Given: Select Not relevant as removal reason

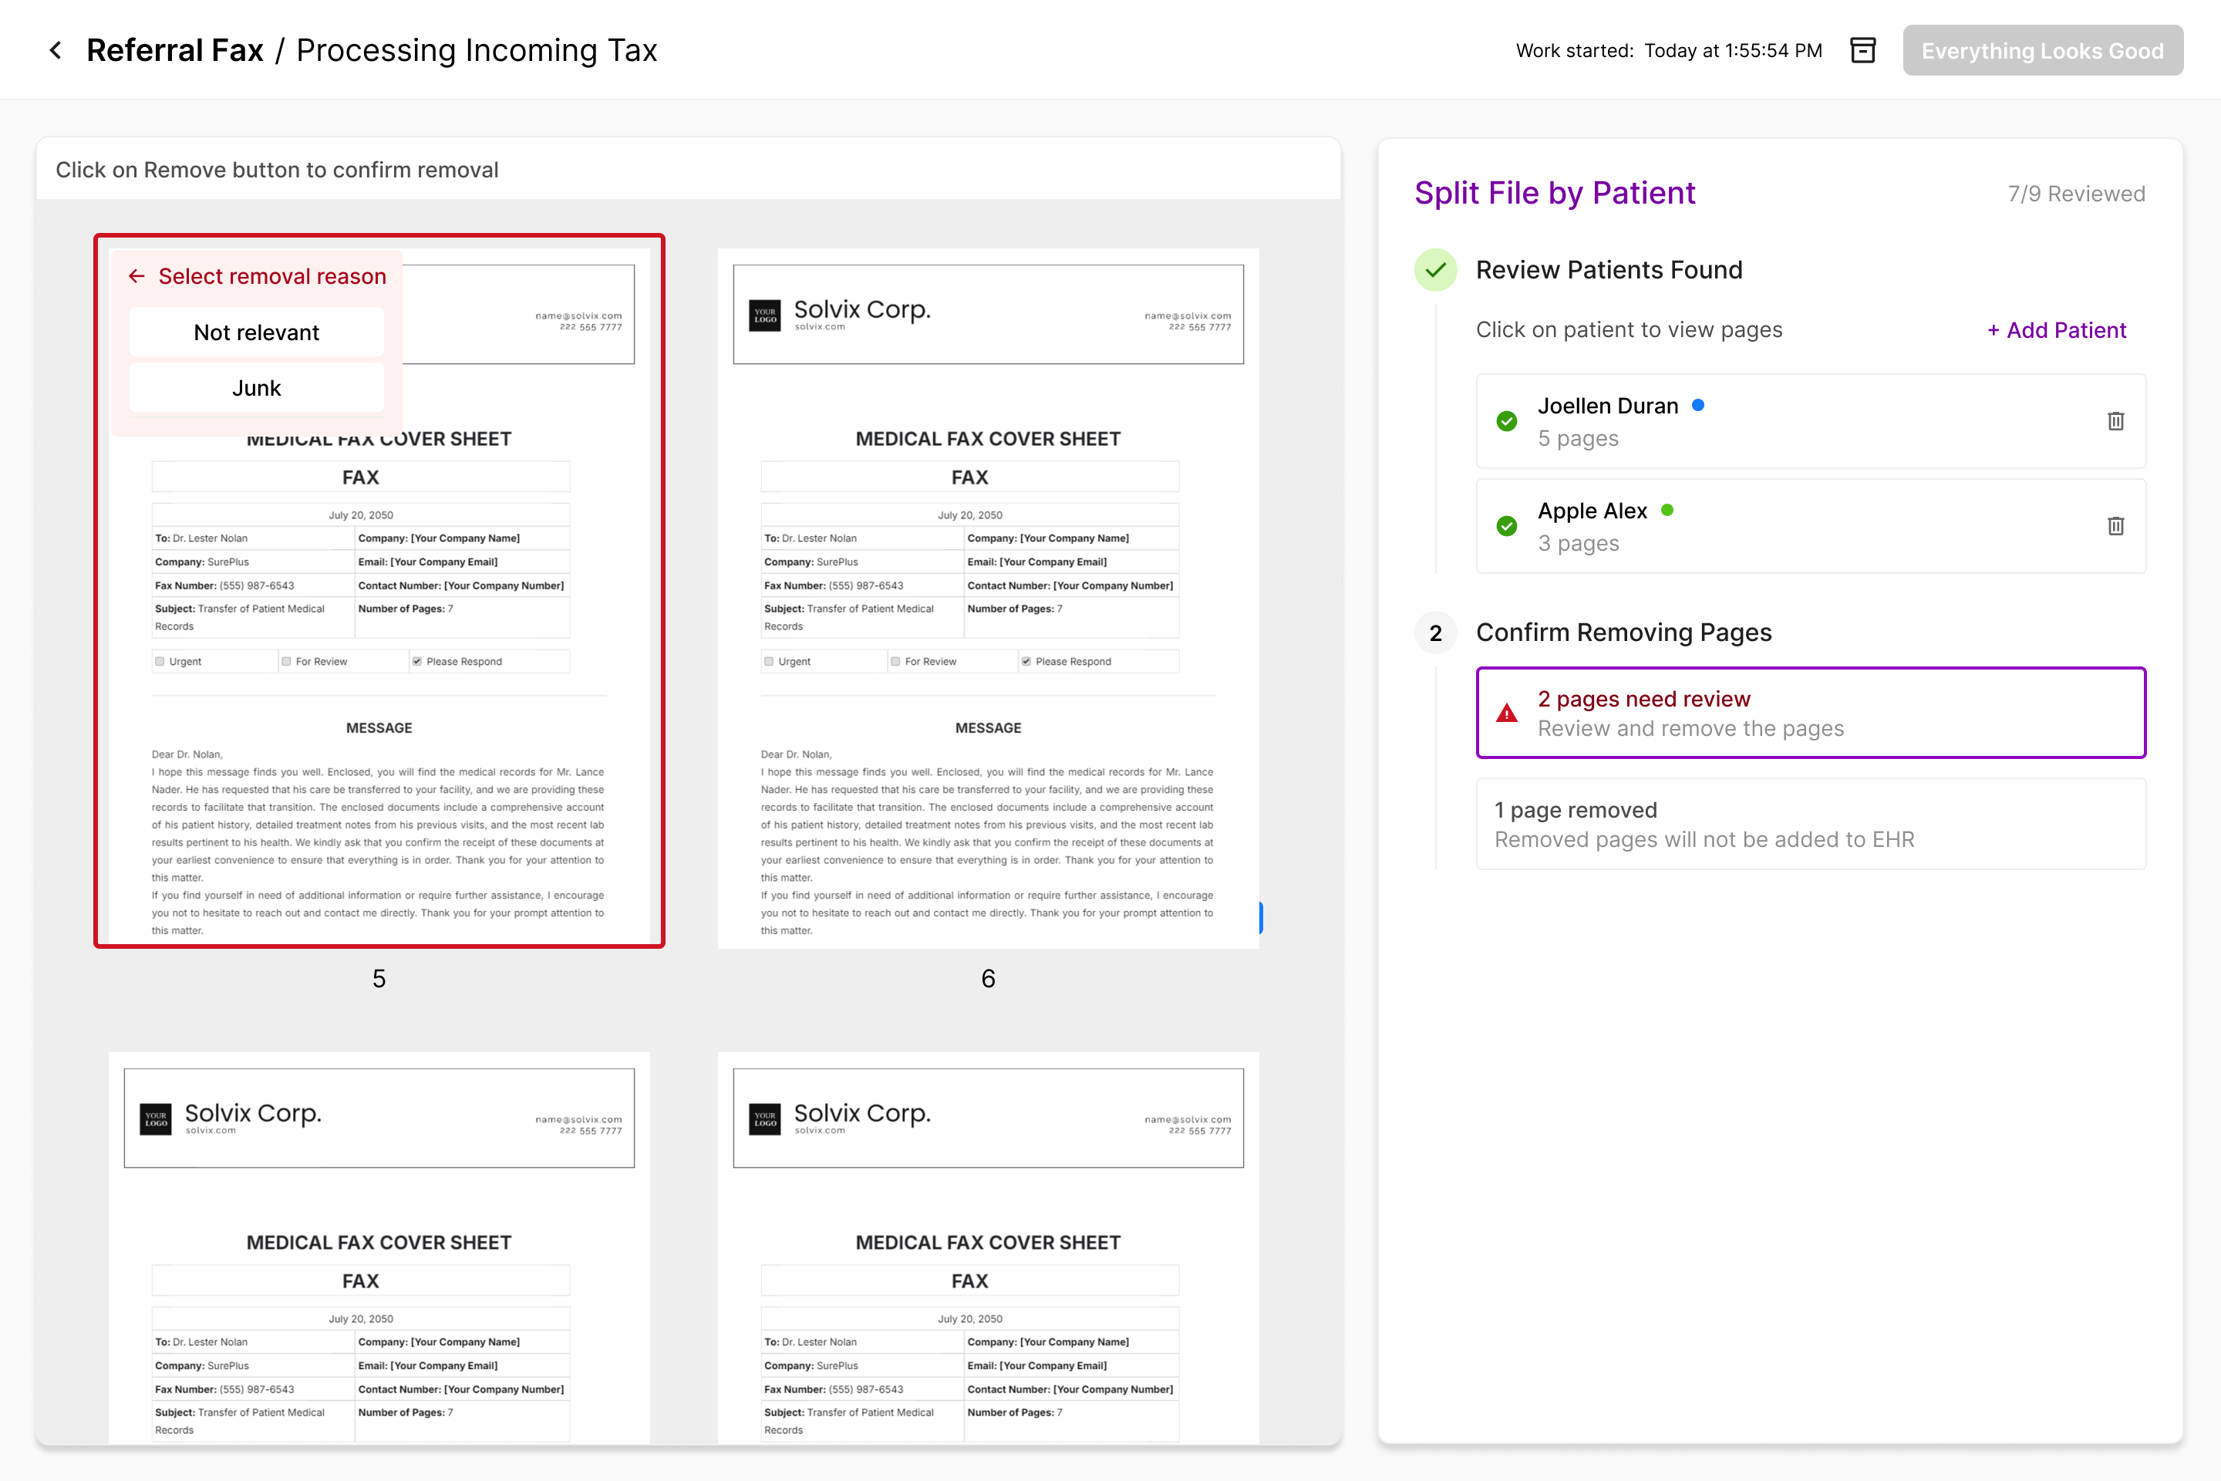Looking at the screenshot, I should 256,332.
